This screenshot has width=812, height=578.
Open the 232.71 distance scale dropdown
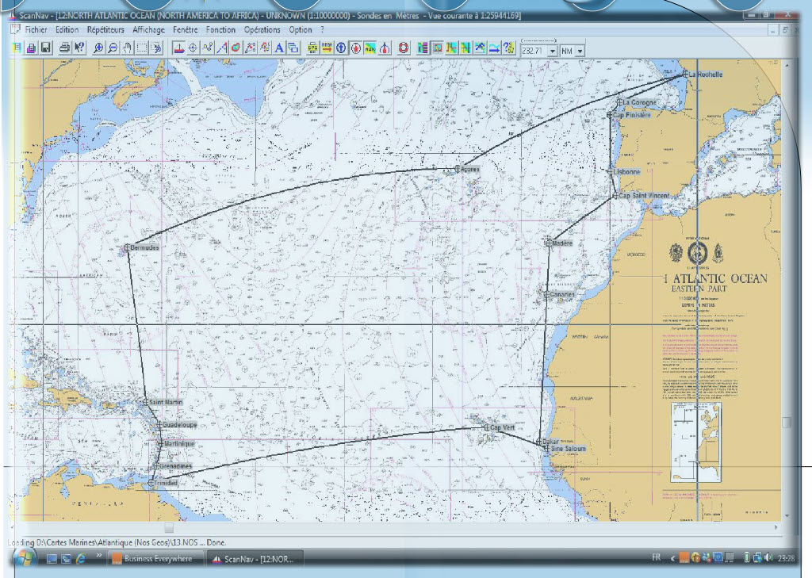[551, 51]
